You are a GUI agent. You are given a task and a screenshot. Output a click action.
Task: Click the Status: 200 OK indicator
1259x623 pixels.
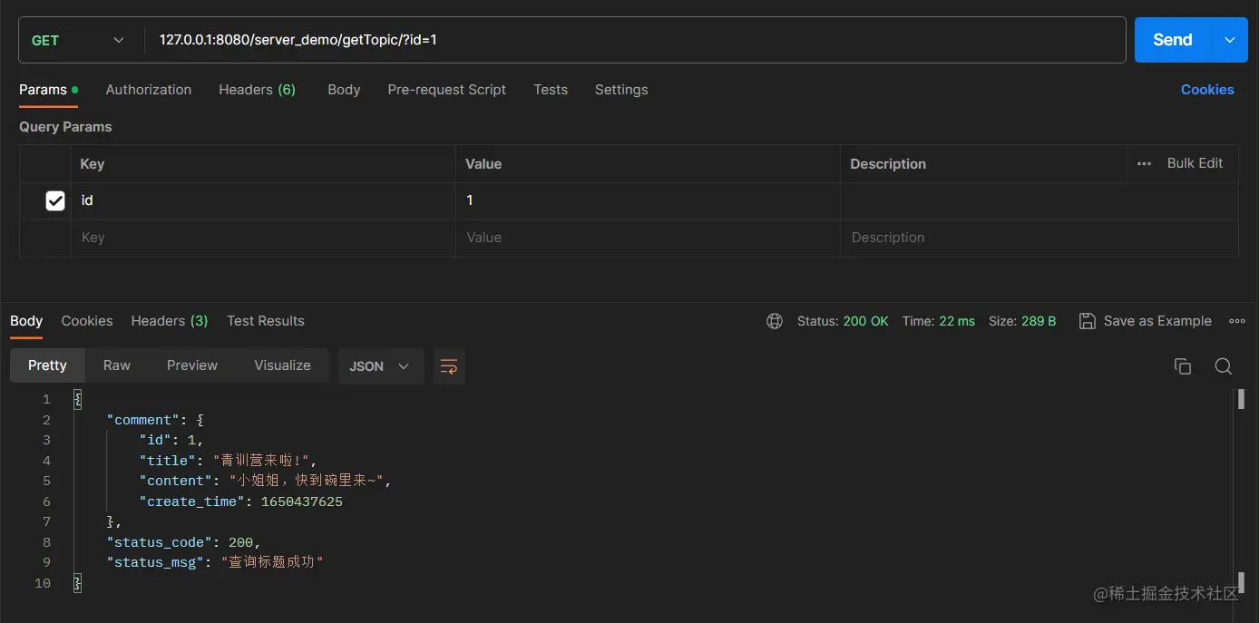pyautogui.click(x=843, y=321)
